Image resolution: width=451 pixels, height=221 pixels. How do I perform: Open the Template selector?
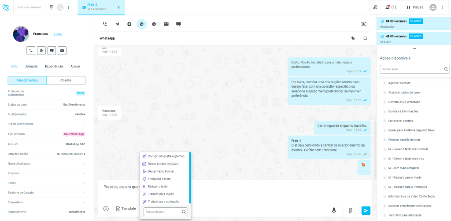coord(126,209)
